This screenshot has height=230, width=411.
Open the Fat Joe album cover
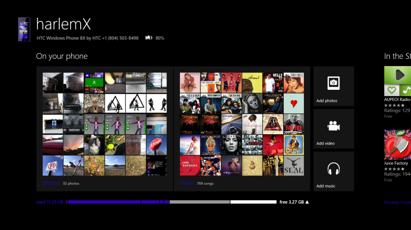pyautogui.click(x=294, y=124)
